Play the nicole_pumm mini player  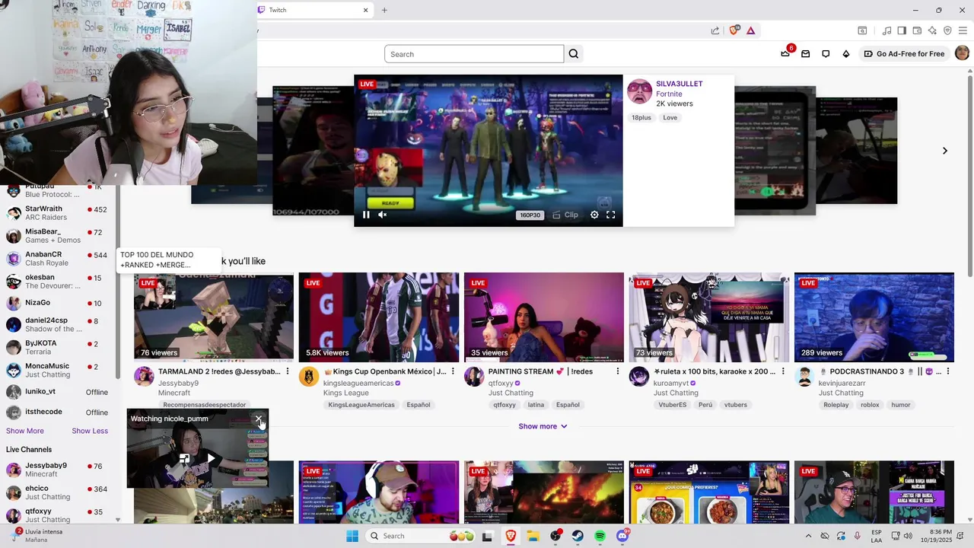tap(212, 458)
